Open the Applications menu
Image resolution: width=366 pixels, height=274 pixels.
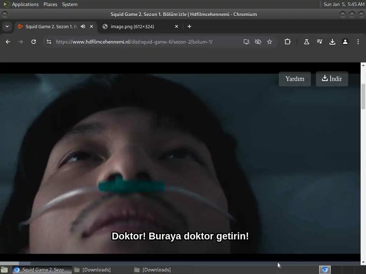click(x=25, y=4)
